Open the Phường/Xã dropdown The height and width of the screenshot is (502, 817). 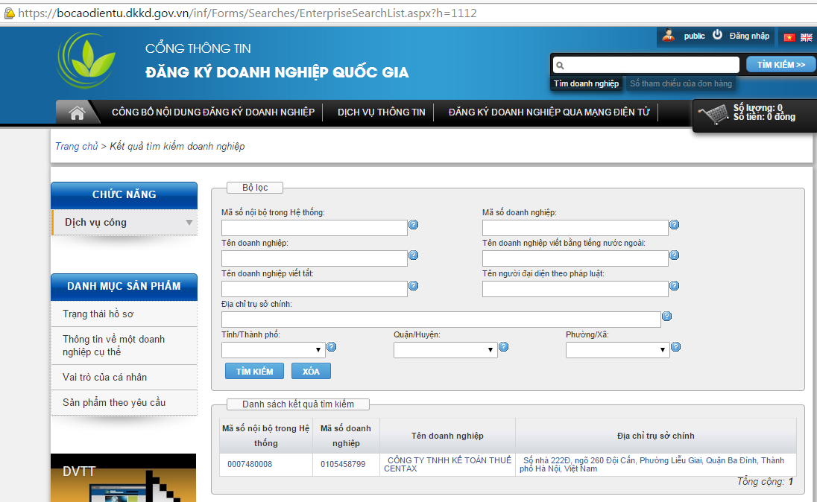617,349
